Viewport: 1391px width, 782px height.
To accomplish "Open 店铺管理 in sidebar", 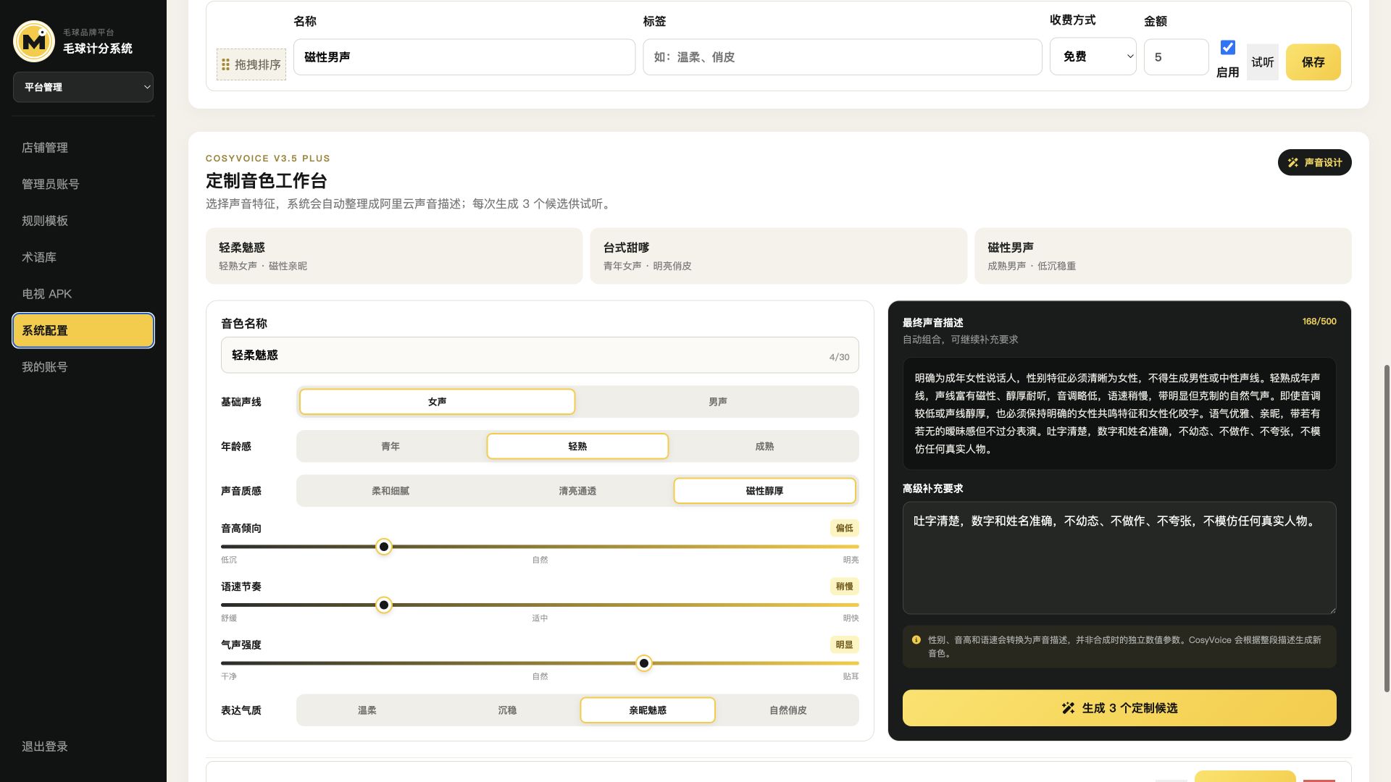I will (x=83, y=148).
